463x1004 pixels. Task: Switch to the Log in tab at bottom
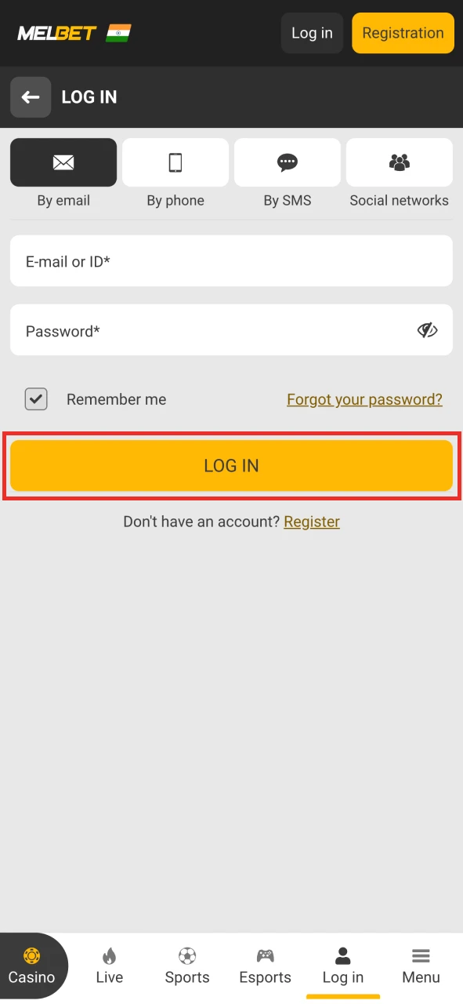342,965
